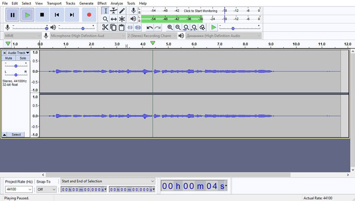Solo the Audio Track
Viewport: 355px width, 201px height.
pyautogui.click(x=22, y=58)
